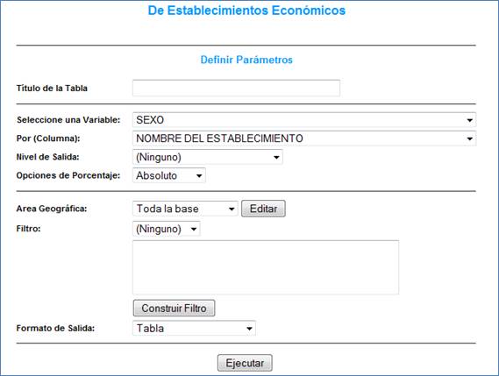Open the Seleccione una Variable dropdown showing SEXO
Screen dimensions: 499x376
pyautogui.click(x=304, y=120)
